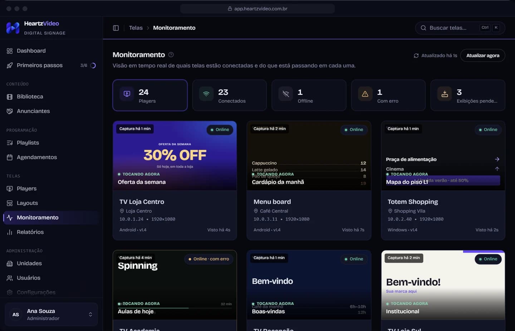Screen dimensions: 515x331
Task: Click the wifi-off icon on Offline card
Action: click(x=286, y=94)
